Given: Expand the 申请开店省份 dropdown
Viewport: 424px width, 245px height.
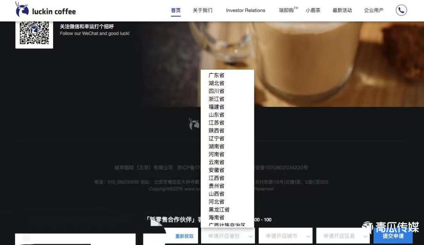Looking at the screenshot, I should [228, 236].
